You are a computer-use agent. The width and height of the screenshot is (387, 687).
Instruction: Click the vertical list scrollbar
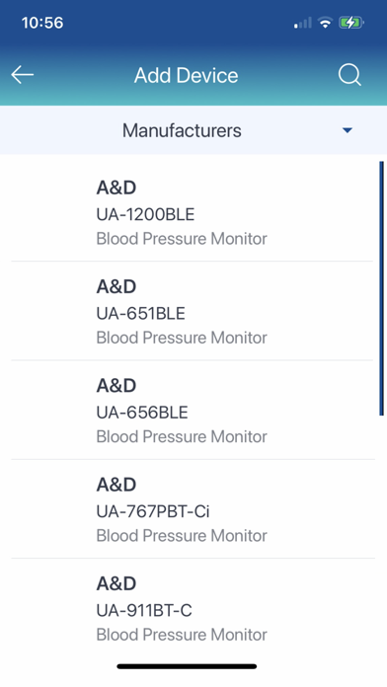(x=381, y=288)
